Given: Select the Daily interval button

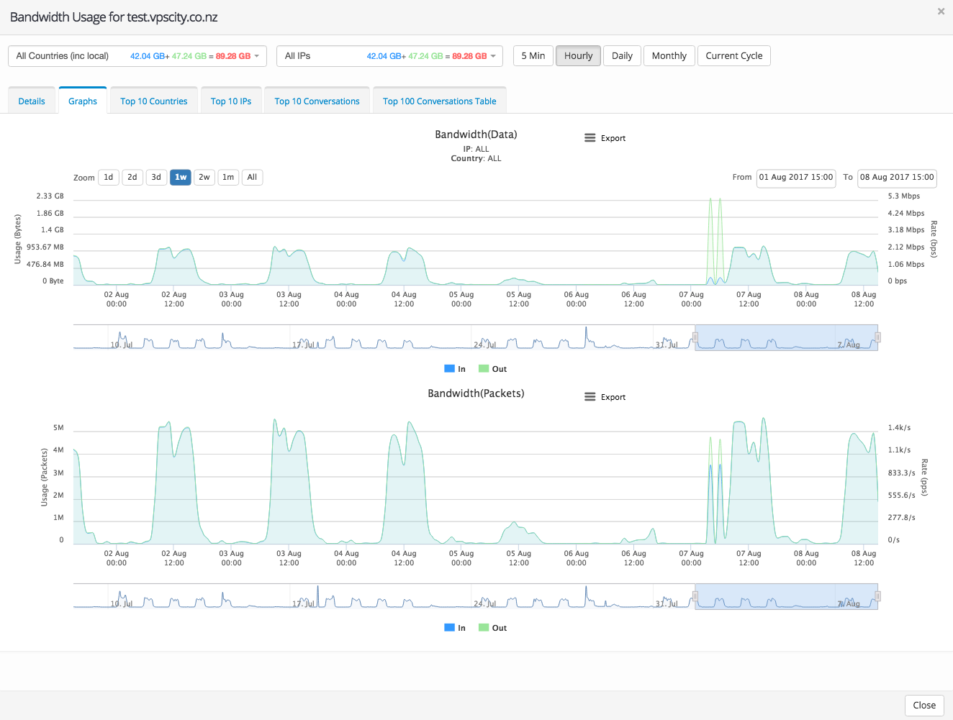Looking at the screenshot, I should pyautogui.click(x=622, y=56).
